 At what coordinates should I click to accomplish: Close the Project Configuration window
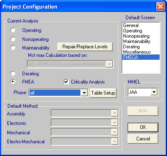[x=160, y=7]
